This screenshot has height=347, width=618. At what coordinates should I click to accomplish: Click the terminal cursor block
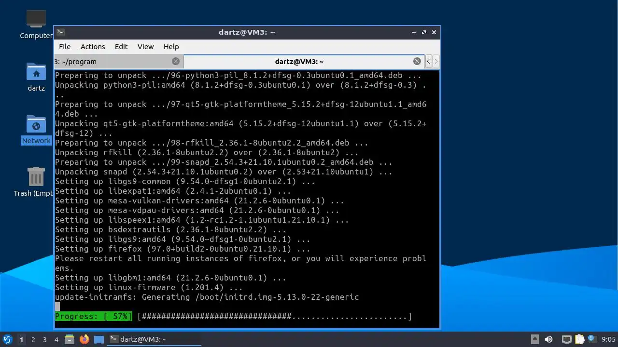click(x=57, y=307)
